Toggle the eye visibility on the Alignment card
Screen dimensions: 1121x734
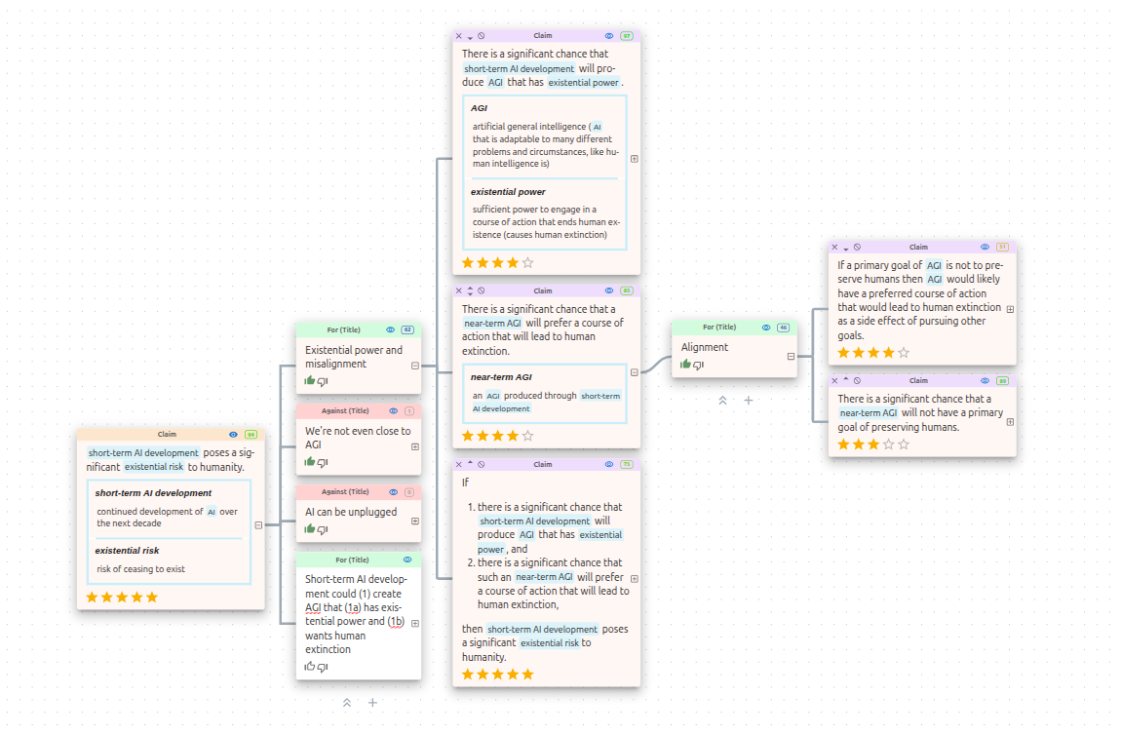click(x=766, y=328)
